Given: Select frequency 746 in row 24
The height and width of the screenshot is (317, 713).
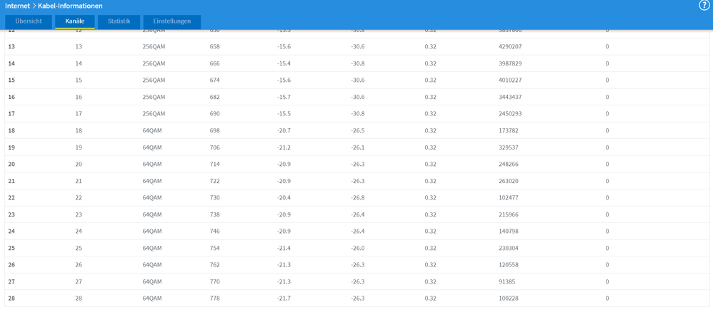Looking at the screenshot, I should click(214, 232).
